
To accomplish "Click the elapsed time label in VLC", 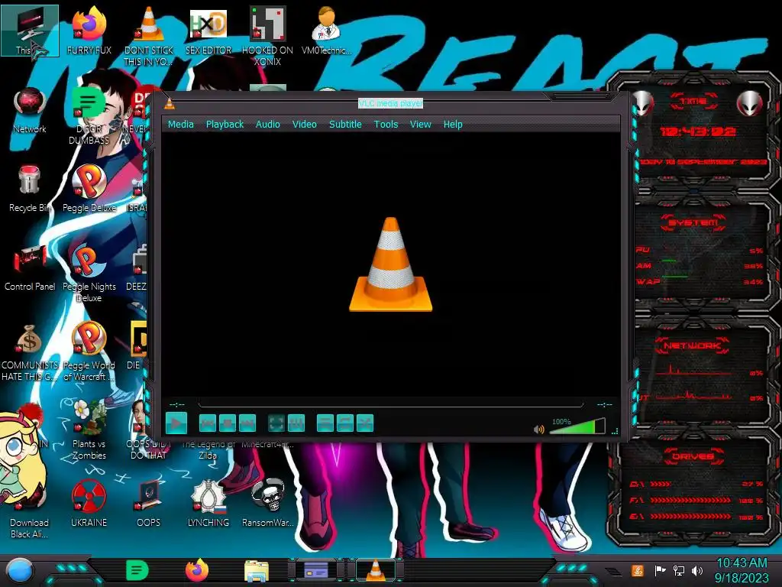I will click(x=177, y=404).
